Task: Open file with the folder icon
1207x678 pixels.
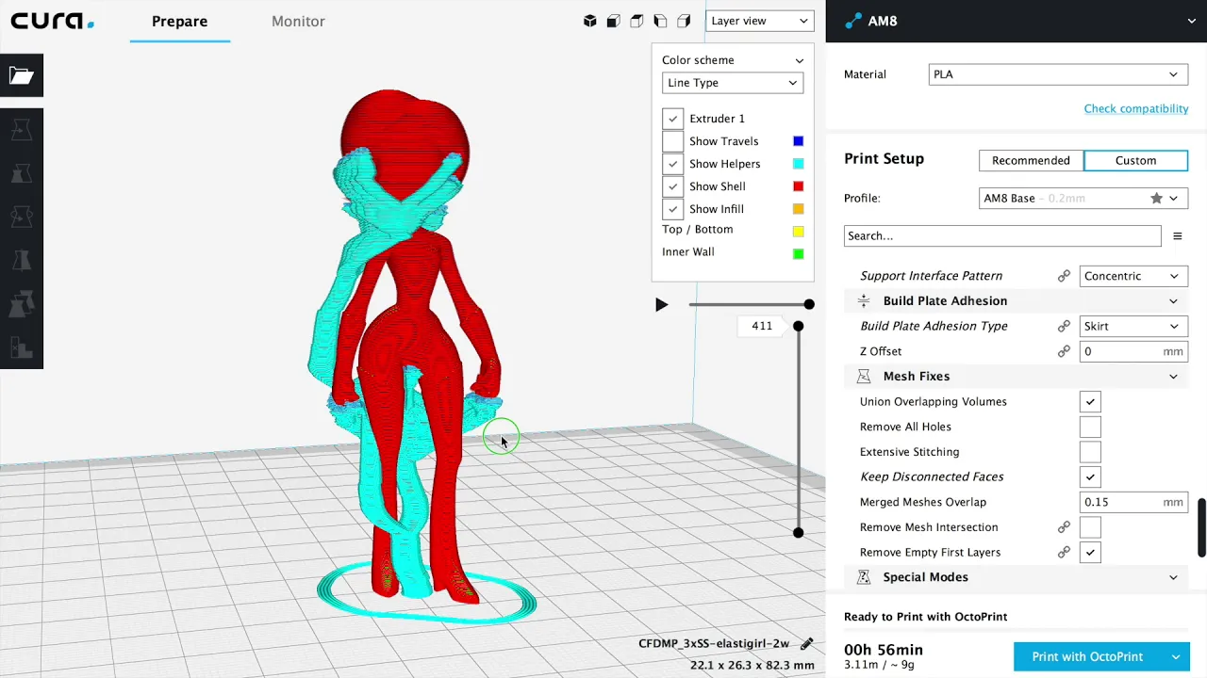Action: coord(21,76)
